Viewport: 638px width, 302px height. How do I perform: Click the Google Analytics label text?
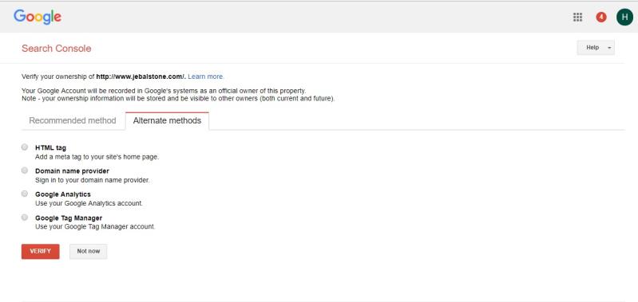[62, 194]
